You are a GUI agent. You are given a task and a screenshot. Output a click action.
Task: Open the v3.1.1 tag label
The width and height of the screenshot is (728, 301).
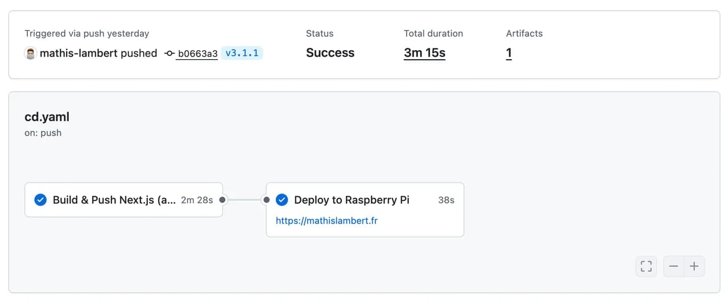coord(242,53)
